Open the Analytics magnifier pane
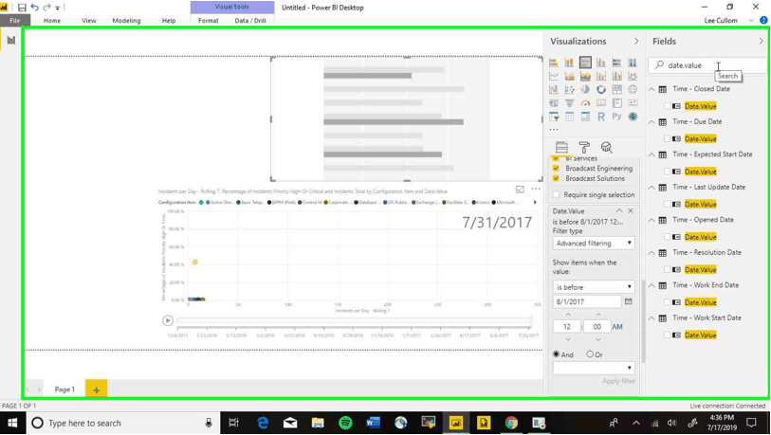Image resolution: width=771 pixels, height=435 pixels. 606,147
